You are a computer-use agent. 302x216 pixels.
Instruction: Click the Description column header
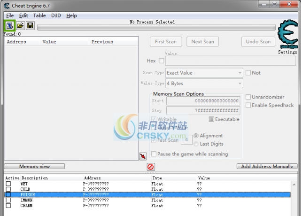35,178
